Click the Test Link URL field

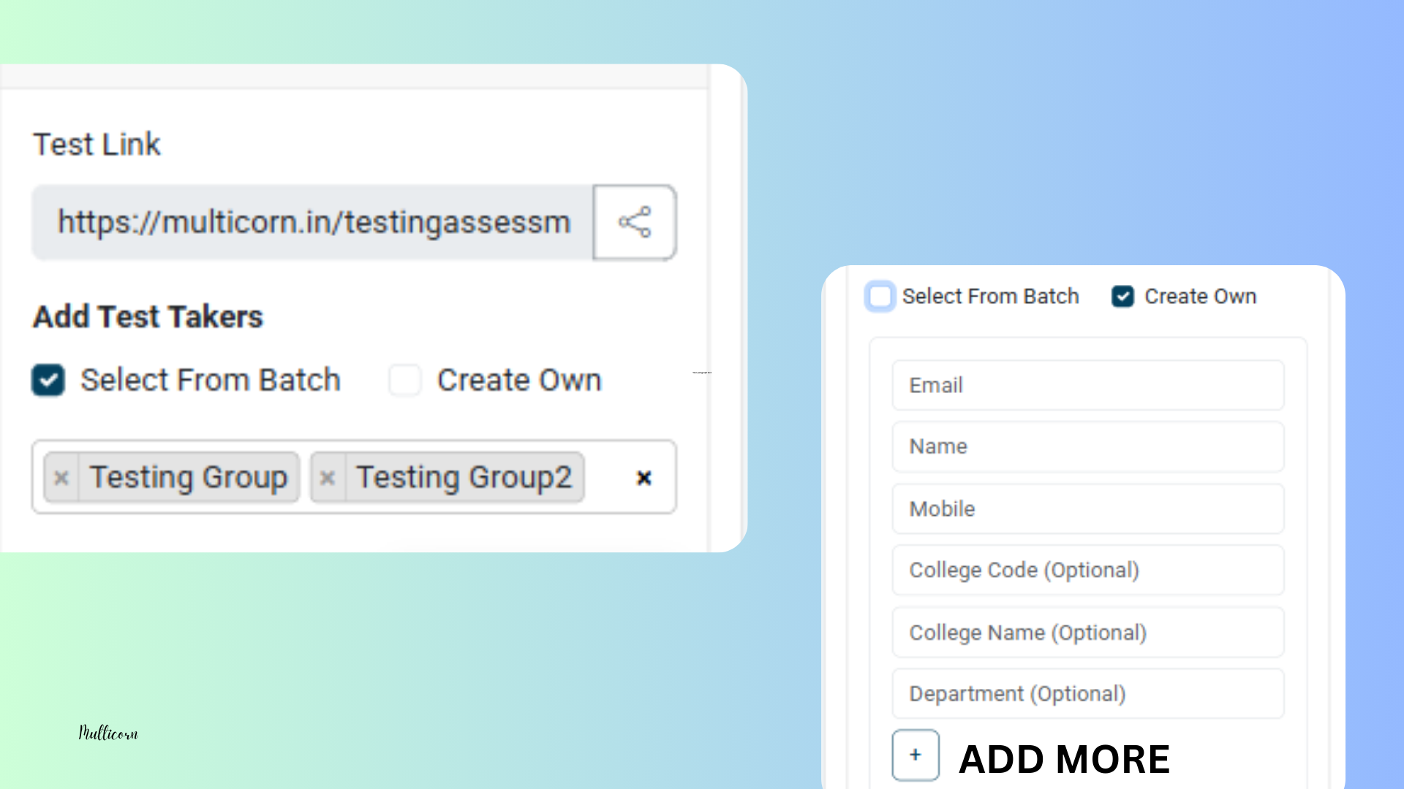coord(313,222)
